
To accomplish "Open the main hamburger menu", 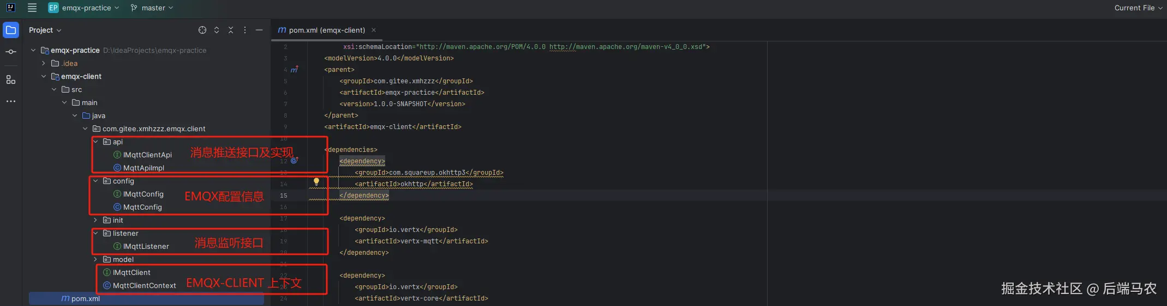I will 32,8.
